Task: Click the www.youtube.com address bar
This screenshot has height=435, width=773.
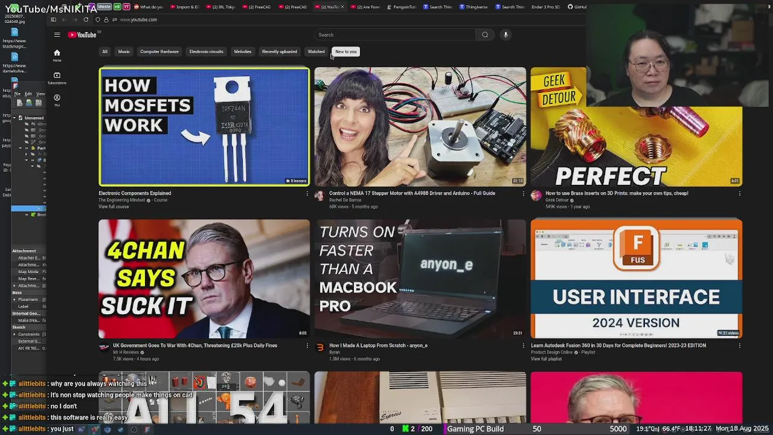Action: (x=138, y=20)
